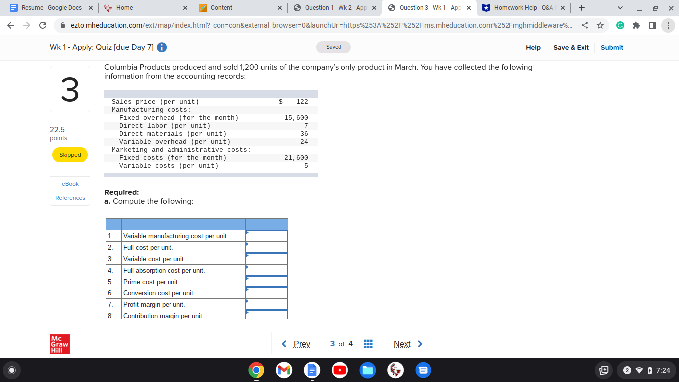Screen dimensions: 679x382
Task: Go back using the browser back arrow
Action: (x=11, y=25)
